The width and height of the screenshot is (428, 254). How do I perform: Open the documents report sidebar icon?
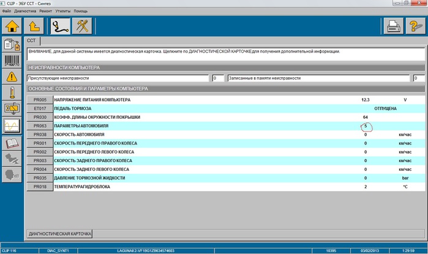12,44
